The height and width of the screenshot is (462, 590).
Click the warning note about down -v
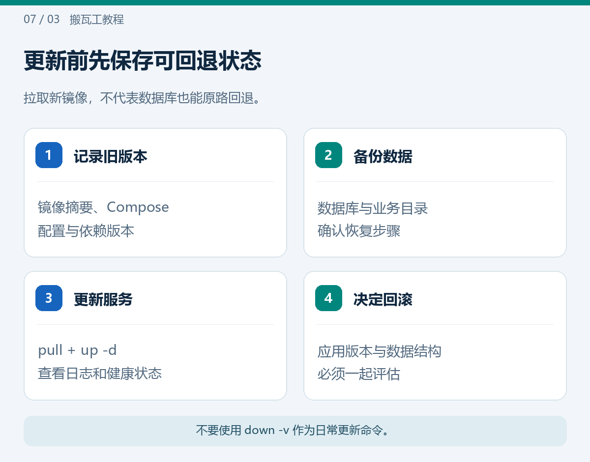point(295,431)
